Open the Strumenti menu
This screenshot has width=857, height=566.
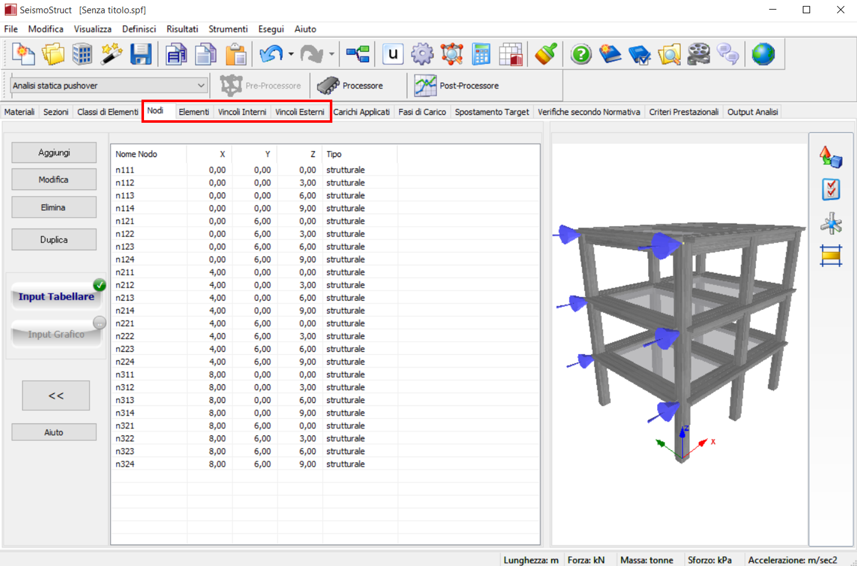tap(228, 29)
